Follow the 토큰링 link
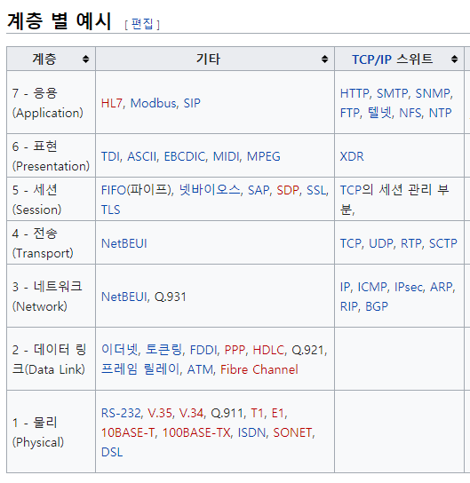This screenshot has height=483, width=470. tap(163, 350)
